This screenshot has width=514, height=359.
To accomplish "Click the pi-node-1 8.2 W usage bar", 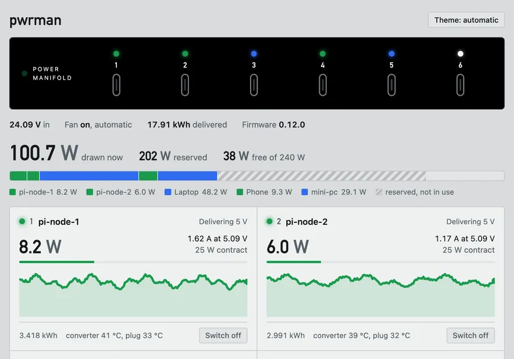I will 133,262.
